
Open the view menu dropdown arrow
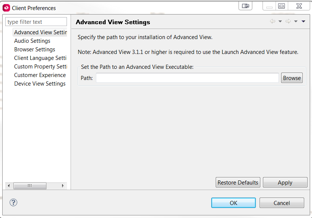303,22
